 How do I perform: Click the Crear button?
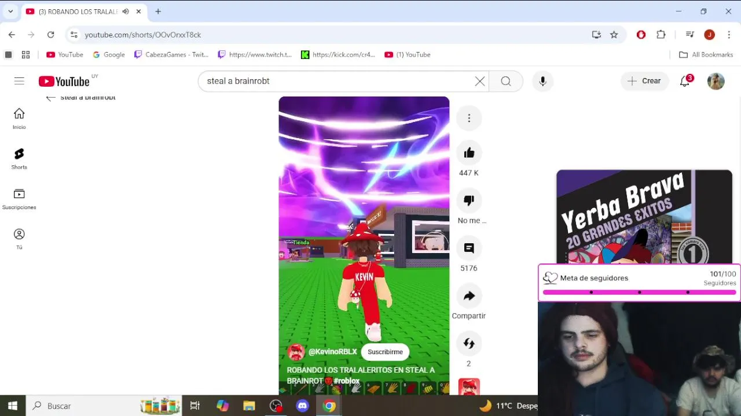pos(644,81)
